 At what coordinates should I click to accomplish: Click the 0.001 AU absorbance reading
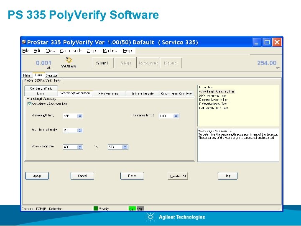pyautogui.click(x=43, y=63)
